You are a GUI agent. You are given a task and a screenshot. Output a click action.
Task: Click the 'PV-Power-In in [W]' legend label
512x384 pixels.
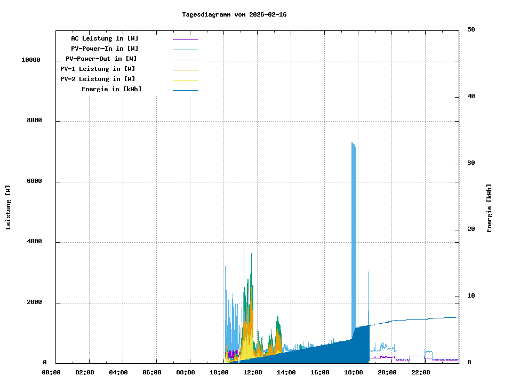tap(105, 49)
